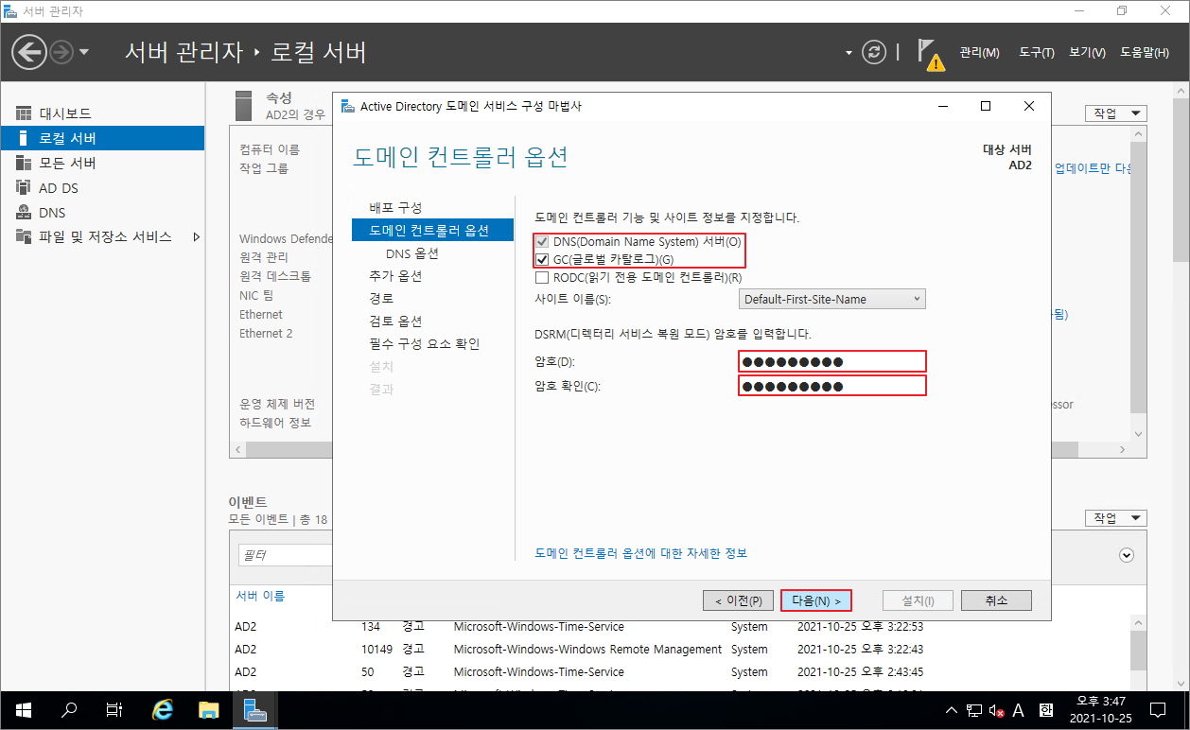Expand events panel with chevron button
The height and width of the screenshot is (730, 1190).
pos(1126,555)
